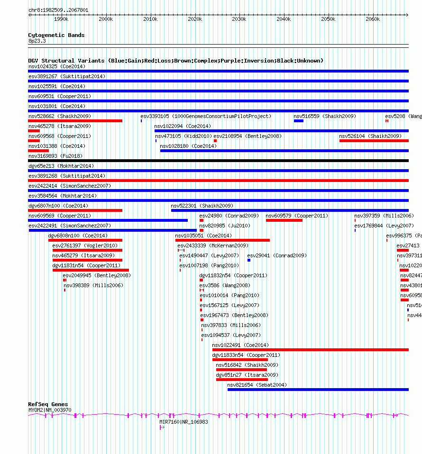Click nsv516842 (Shaikh2009) label
422x454 pixels.
tap(247, 365)
